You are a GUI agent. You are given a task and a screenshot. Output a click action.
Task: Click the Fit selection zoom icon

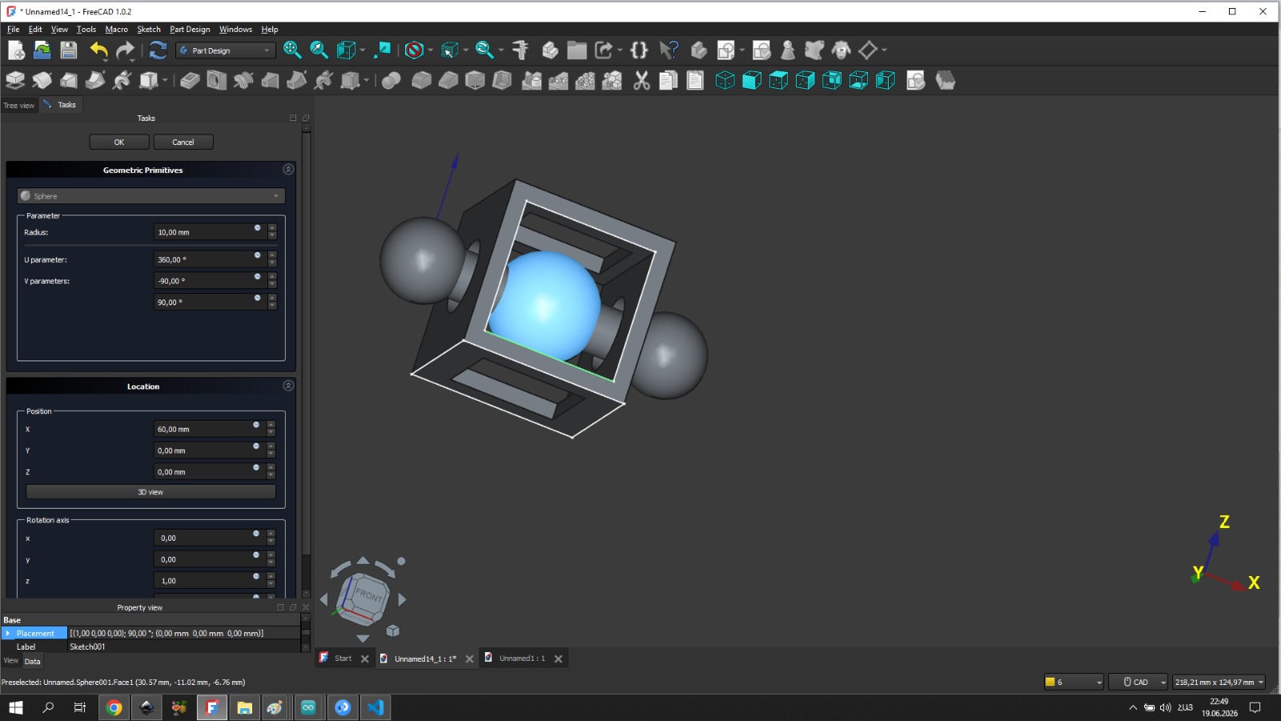tap(319, 50)
